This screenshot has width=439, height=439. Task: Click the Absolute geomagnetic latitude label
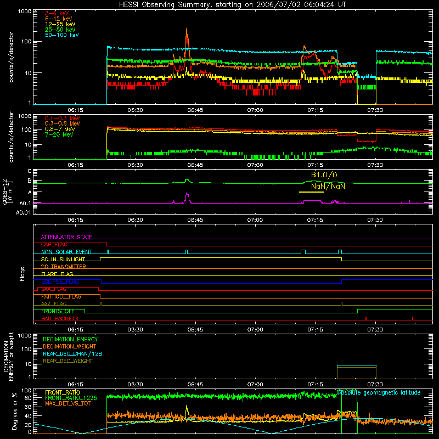pyautogui.click(x=379, y=392)
